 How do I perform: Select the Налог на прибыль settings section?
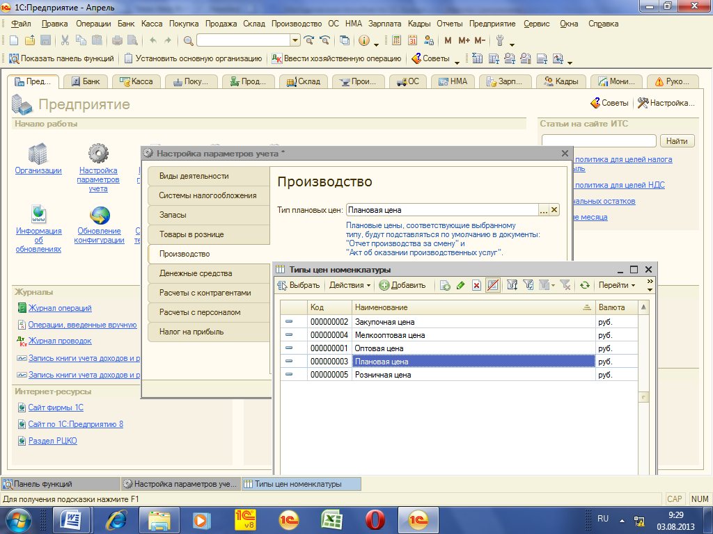(209, 332)
